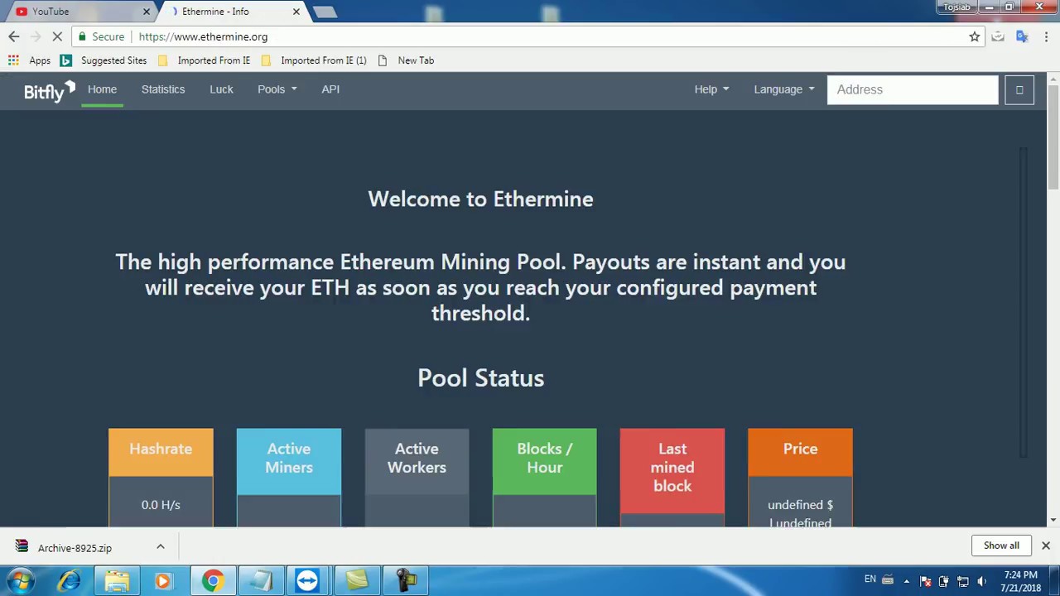Open the Chrome three-dot menu
The width and height of the screenshot is (1060, 596).
[1046, 36]
